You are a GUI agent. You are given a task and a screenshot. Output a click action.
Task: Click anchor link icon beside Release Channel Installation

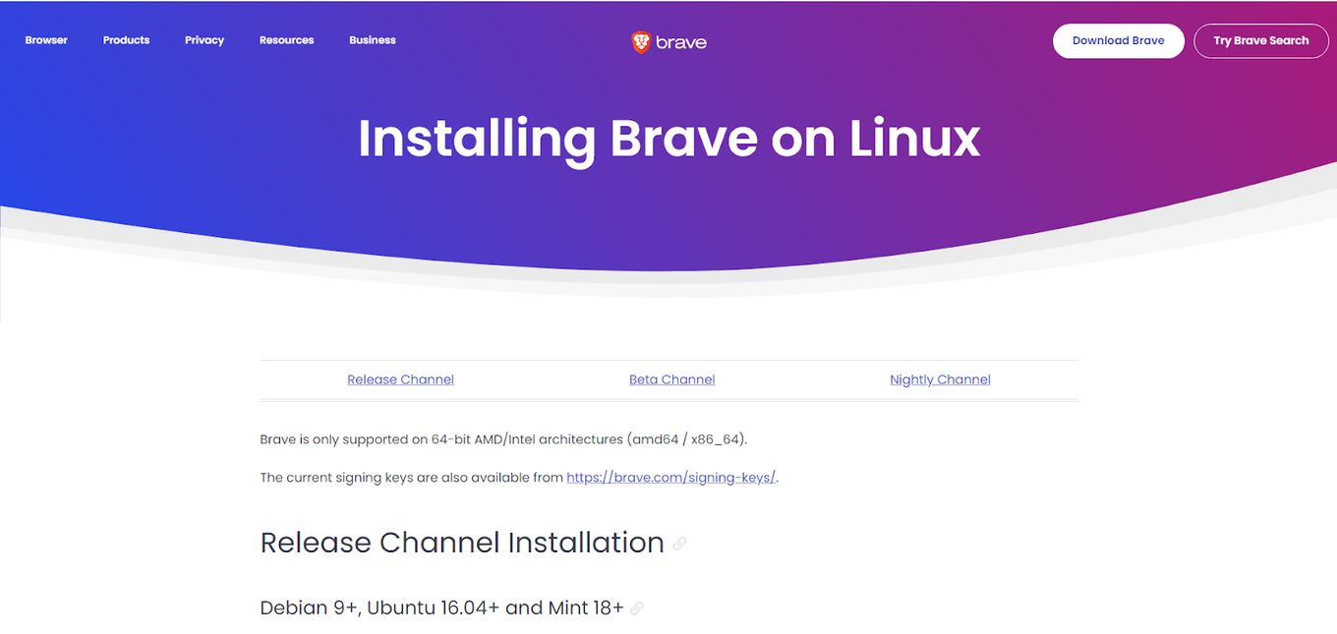[679, 544]
